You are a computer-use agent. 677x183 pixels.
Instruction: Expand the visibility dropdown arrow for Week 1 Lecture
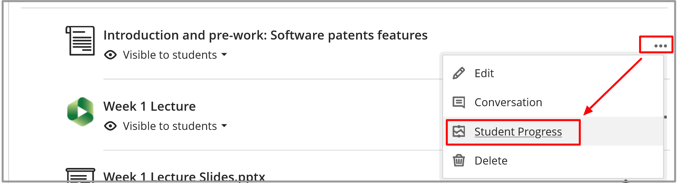(x=224, y=126)
